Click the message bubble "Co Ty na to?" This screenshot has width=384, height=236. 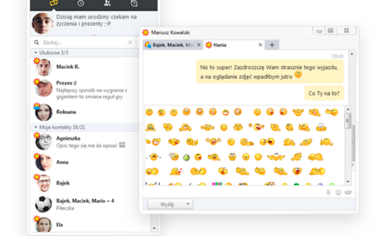pyautogui.click(x=324, y=93)
